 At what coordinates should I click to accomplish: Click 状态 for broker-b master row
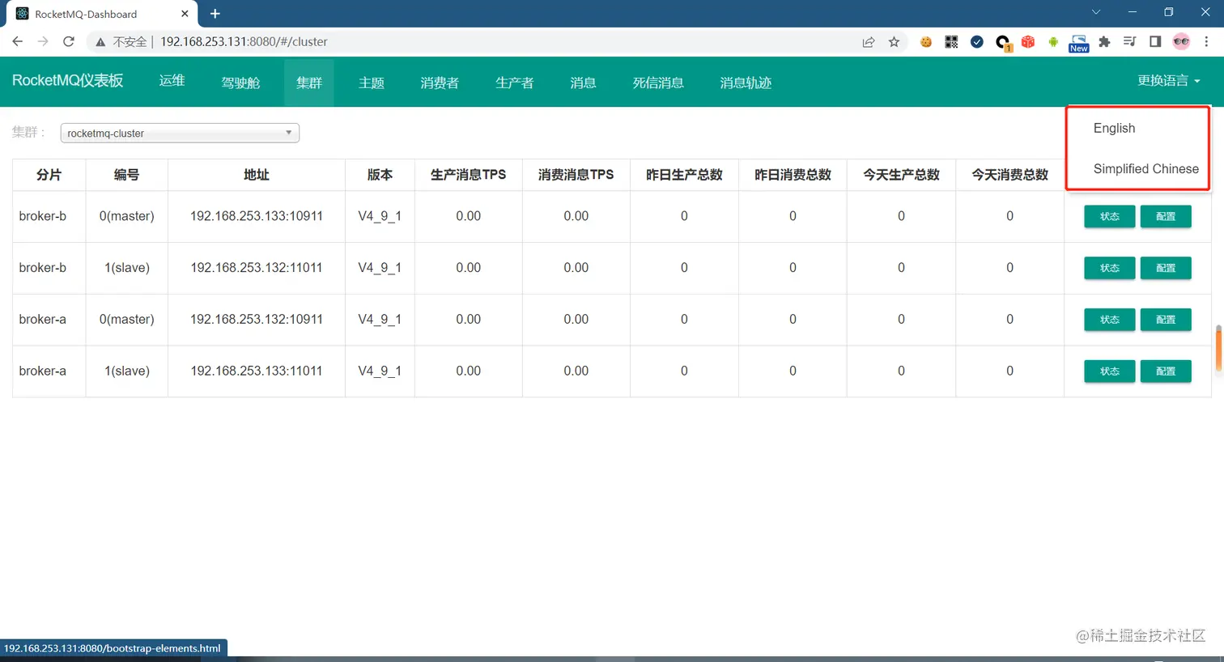(1110, 216)
